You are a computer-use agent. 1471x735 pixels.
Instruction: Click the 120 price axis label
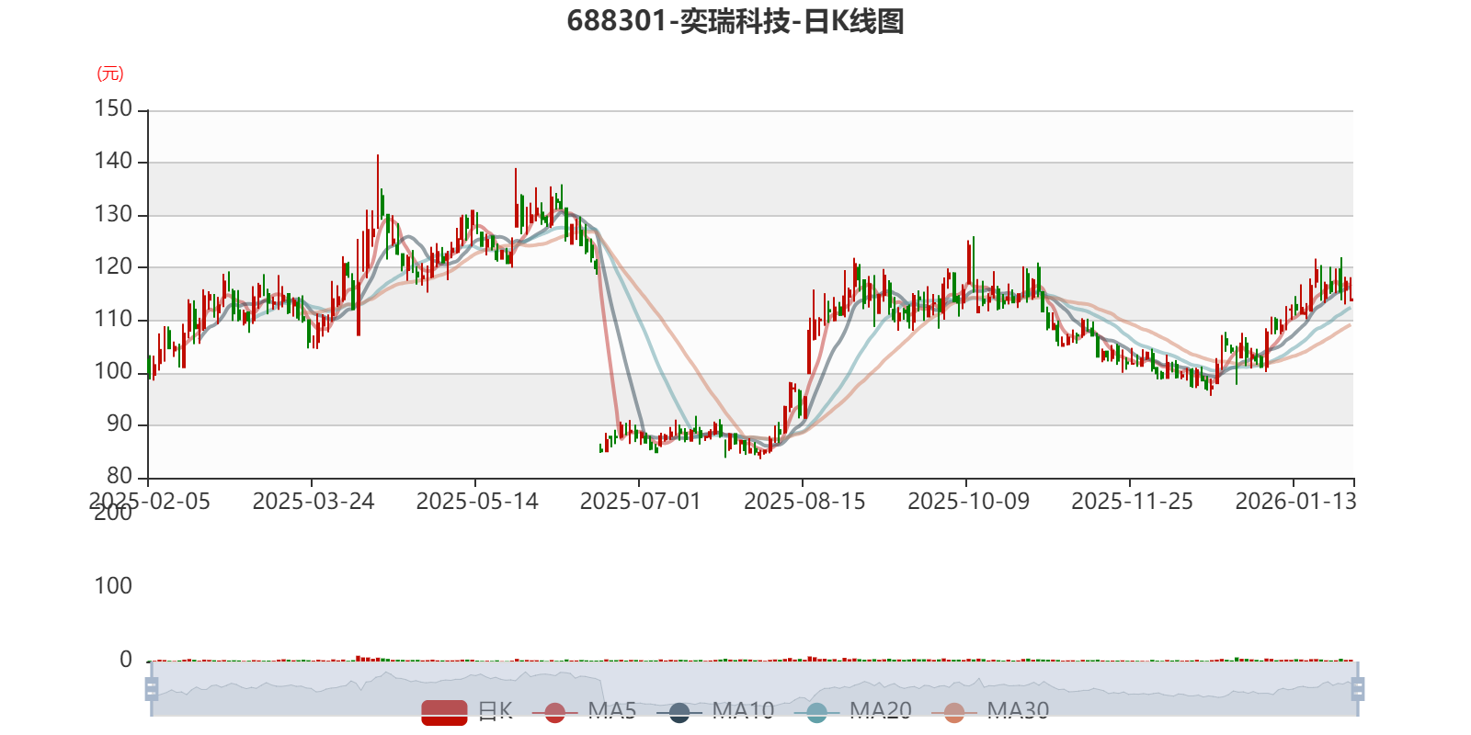point(114,266)
